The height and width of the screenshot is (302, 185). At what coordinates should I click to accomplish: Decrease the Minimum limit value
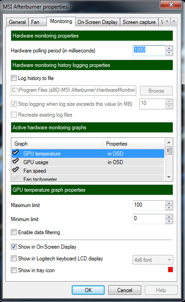169,221
